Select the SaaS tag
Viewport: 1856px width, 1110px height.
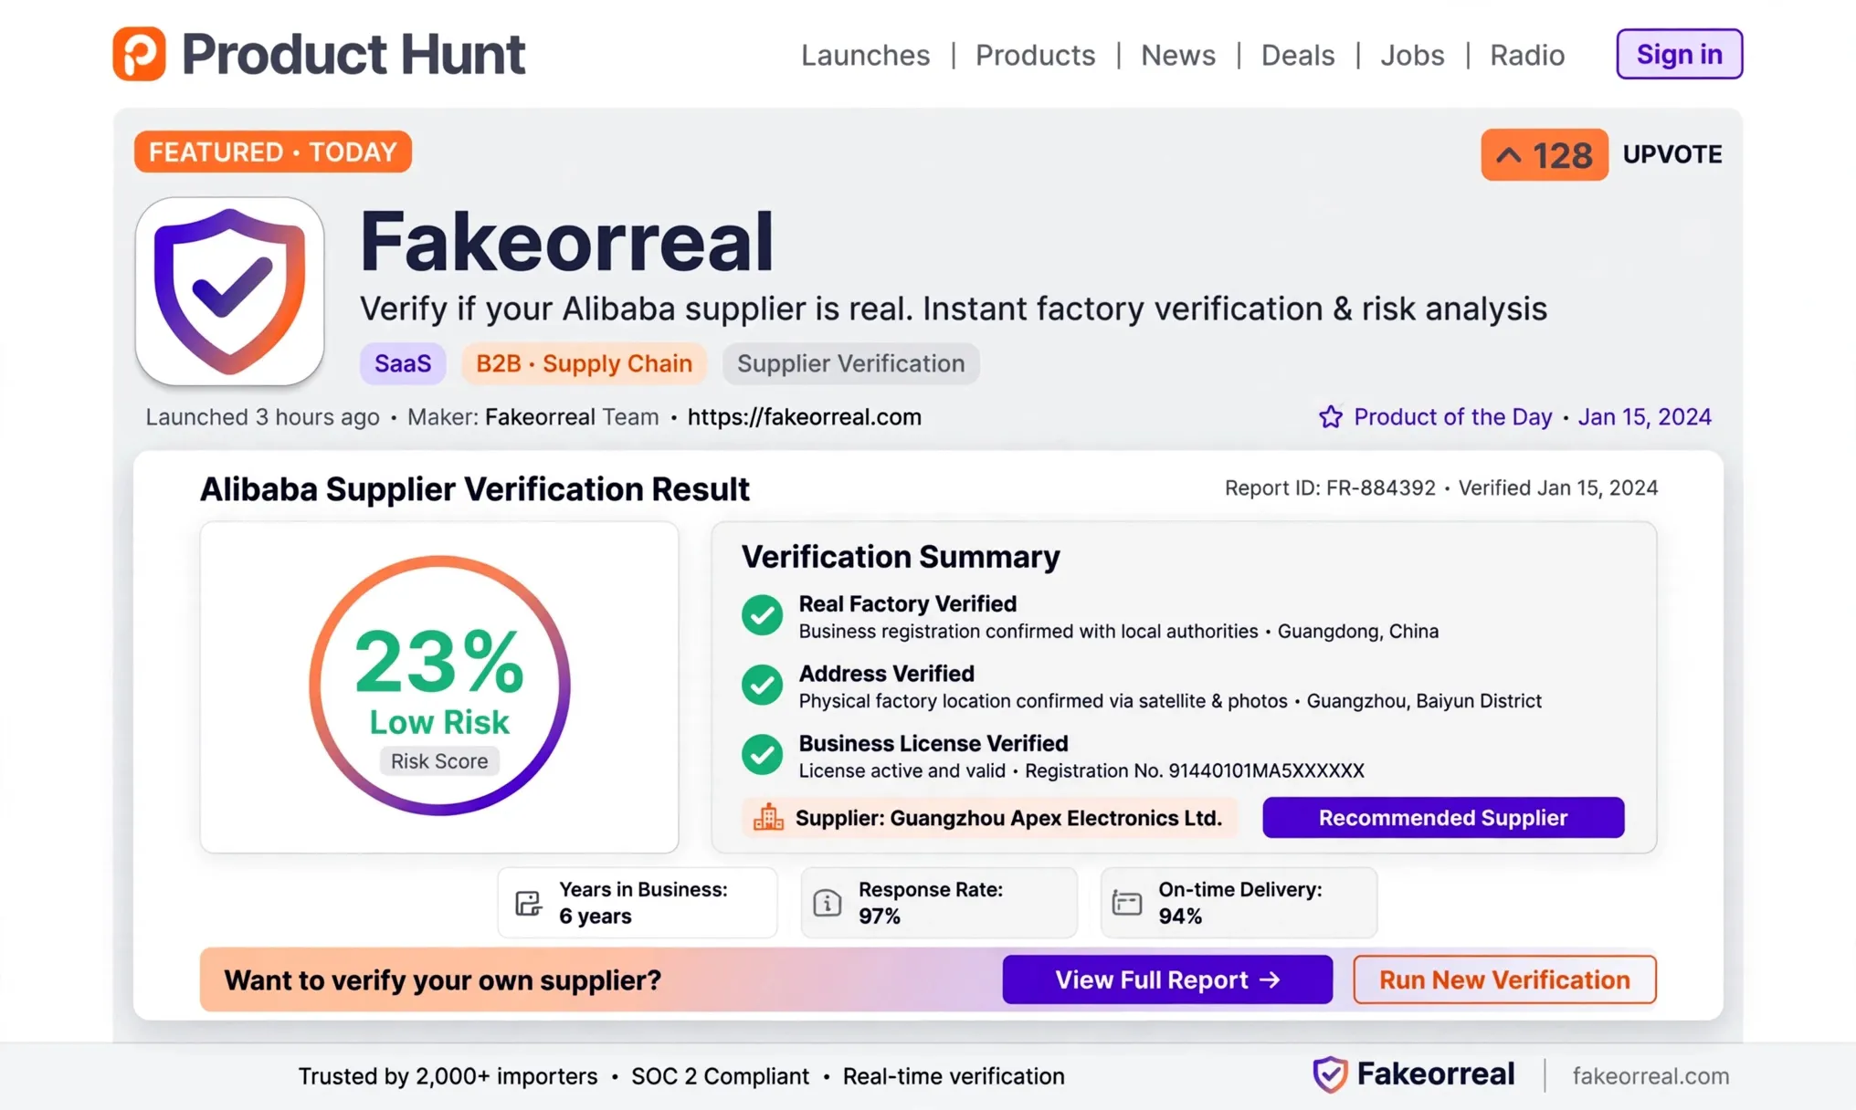(x=403, y=363)
